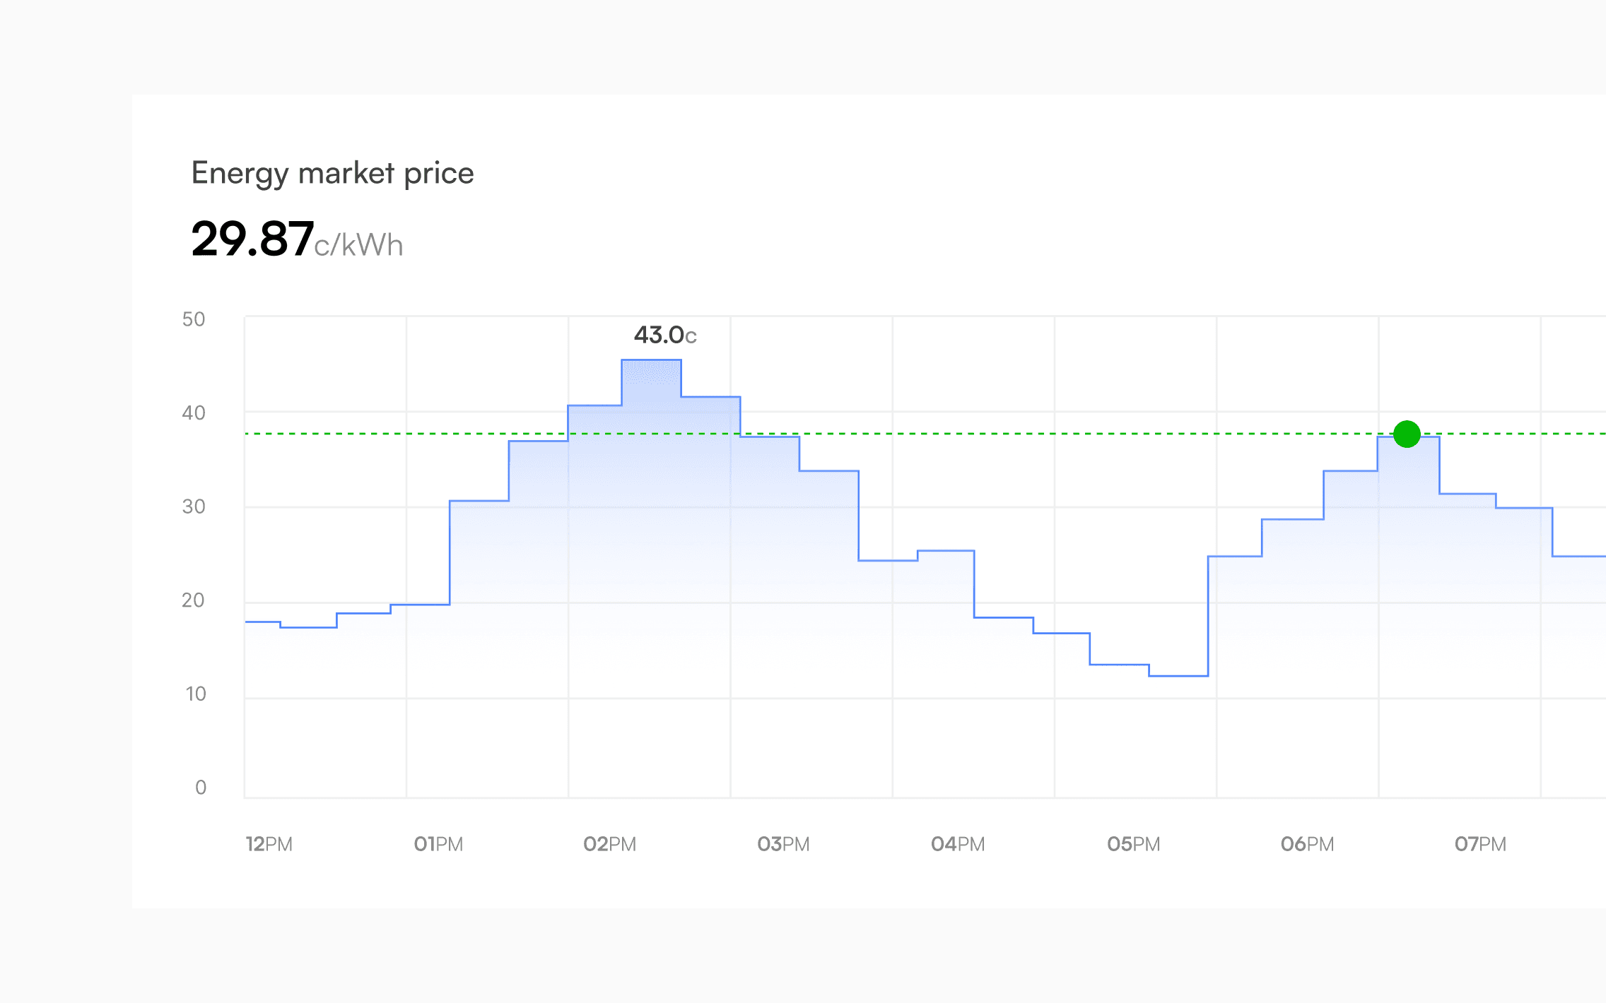Click the 20 value on the price axis
The width and height of the screenshot is (1606, 1003).
pyautogui.click(x=193, y=600)
